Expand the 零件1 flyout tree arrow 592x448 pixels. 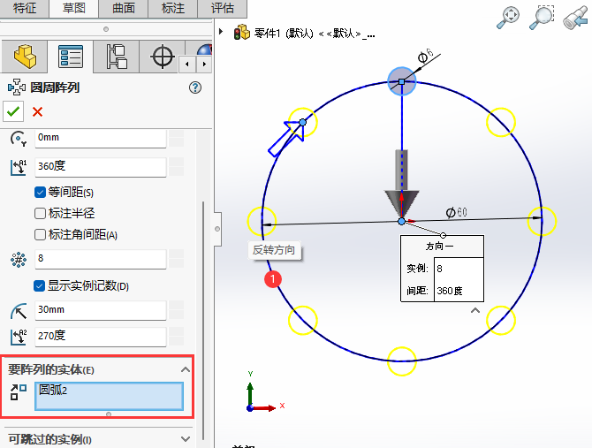pyautogui.click(x=221, y=32)
